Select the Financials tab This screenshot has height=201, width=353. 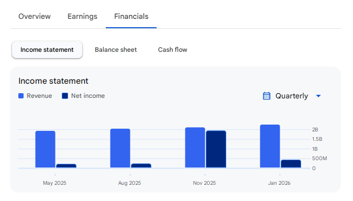131,16
